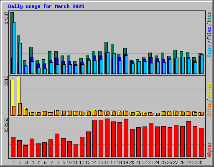Click the light blue pages bar for day 1
Screen dimensions: 214x167
point(14,48)
